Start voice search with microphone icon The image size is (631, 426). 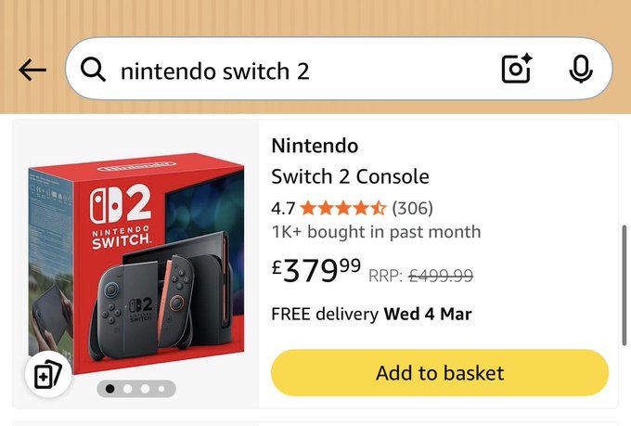pos(581,70)
